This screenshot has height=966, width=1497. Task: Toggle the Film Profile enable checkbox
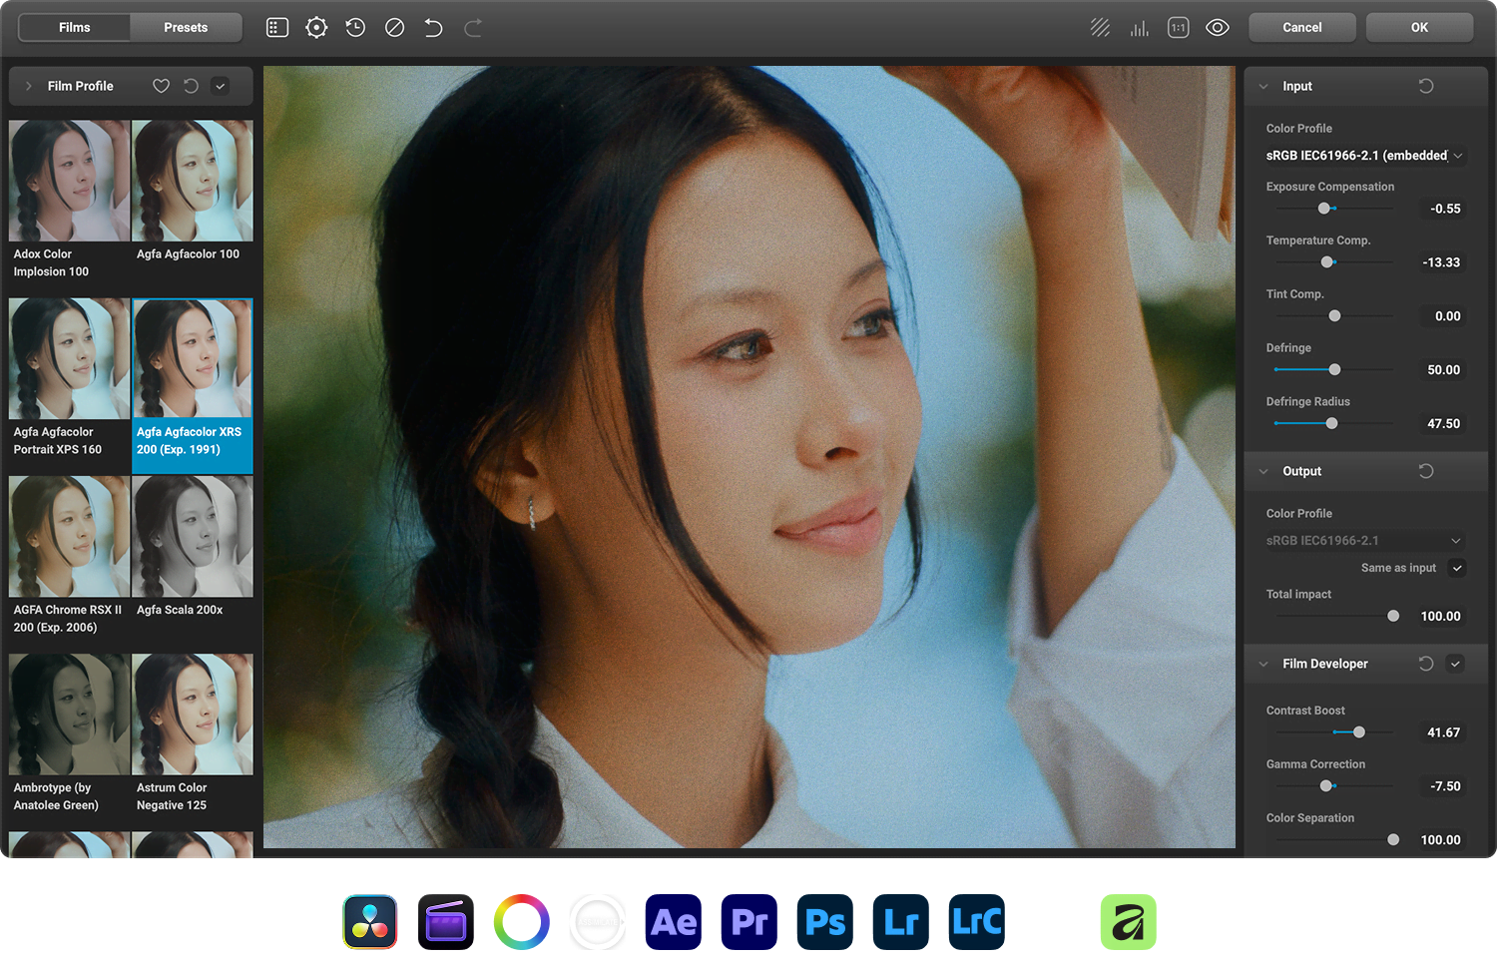[x=221, y=86]
